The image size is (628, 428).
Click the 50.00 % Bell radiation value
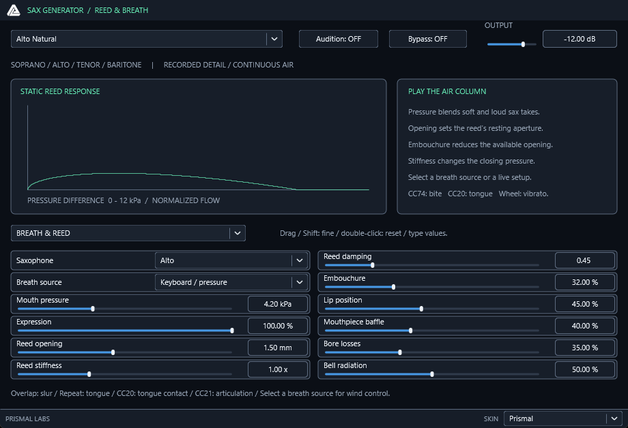coord(585,369)
